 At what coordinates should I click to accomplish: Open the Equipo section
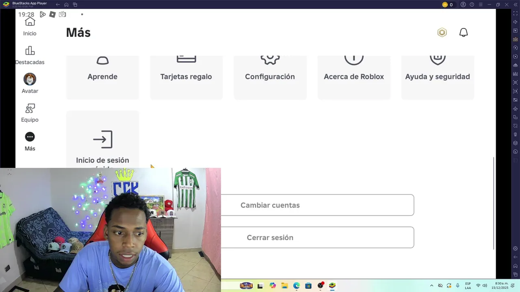coord(30,113)
